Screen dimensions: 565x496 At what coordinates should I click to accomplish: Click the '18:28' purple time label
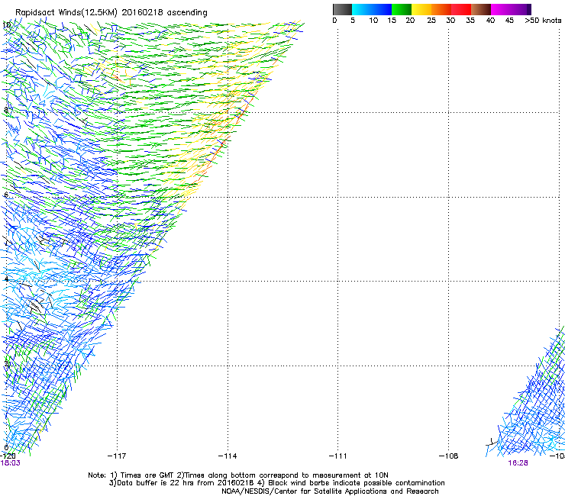click(518, 463)
